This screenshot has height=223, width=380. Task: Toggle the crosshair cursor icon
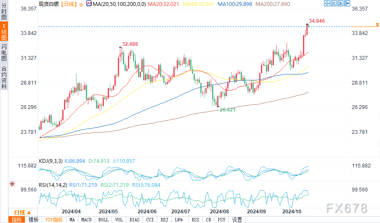(327, 3)
